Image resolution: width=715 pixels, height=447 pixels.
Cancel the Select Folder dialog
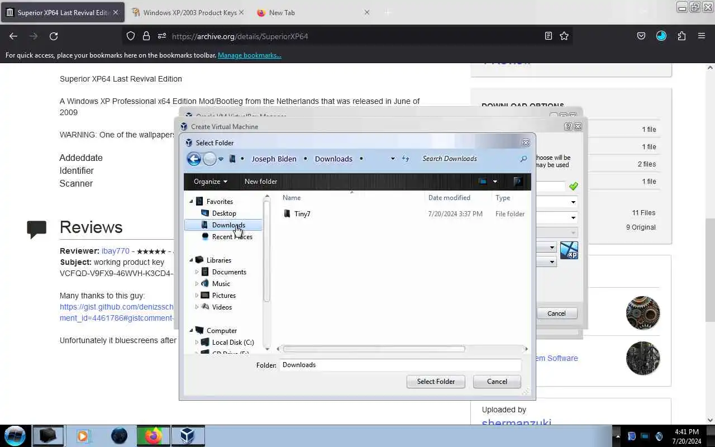497,382
